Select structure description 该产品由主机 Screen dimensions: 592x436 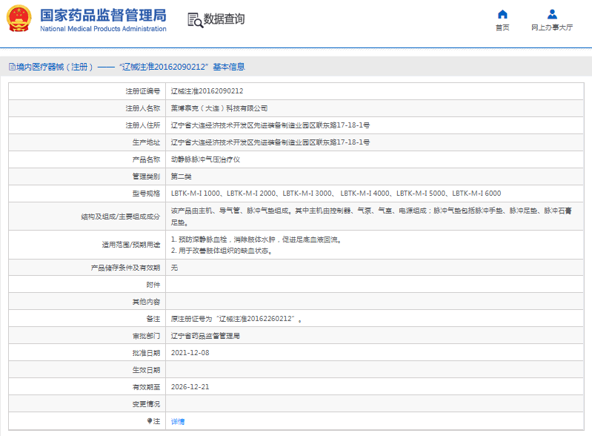[371, 217]
